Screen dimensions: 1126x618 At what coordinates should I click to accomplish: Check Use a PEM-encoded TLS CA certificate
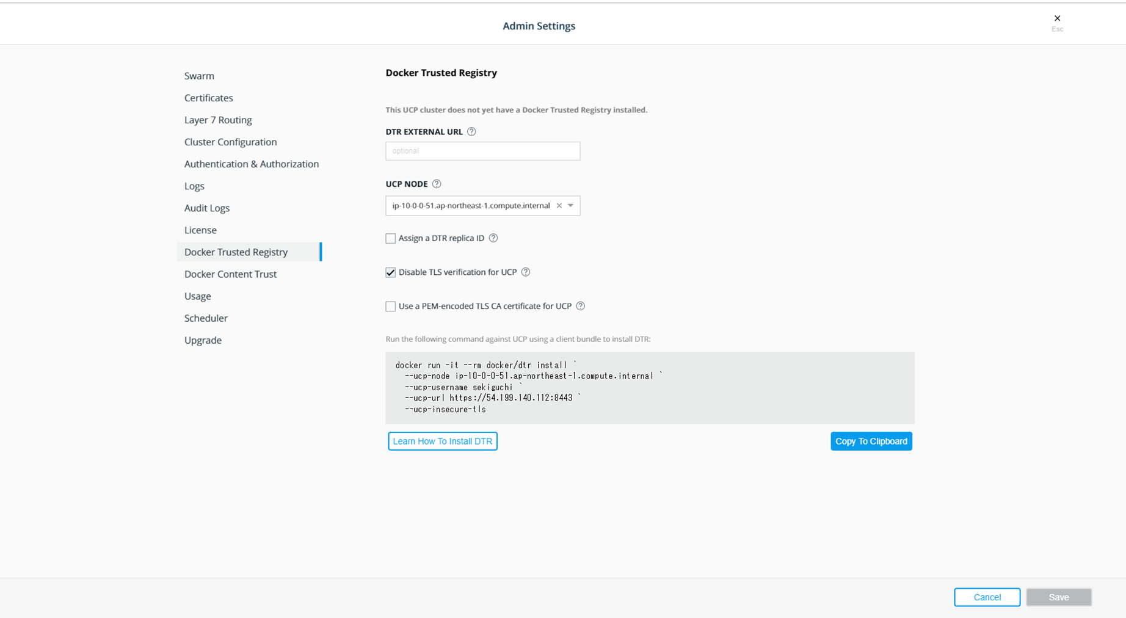(391, 306)
